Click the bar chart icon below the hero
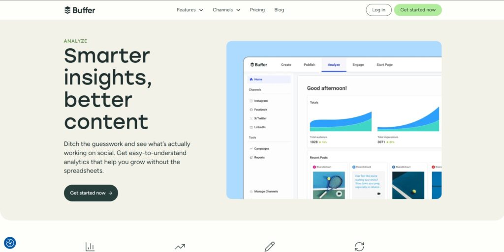Viewport: 504px width, 252px height. point(90,247)
